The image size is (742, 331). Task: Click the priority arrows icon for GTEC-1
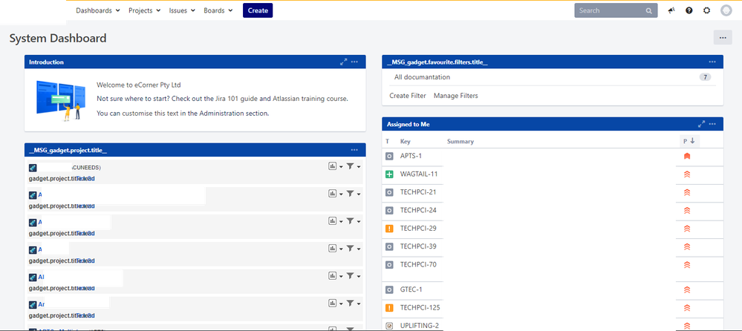coord(687,290)
